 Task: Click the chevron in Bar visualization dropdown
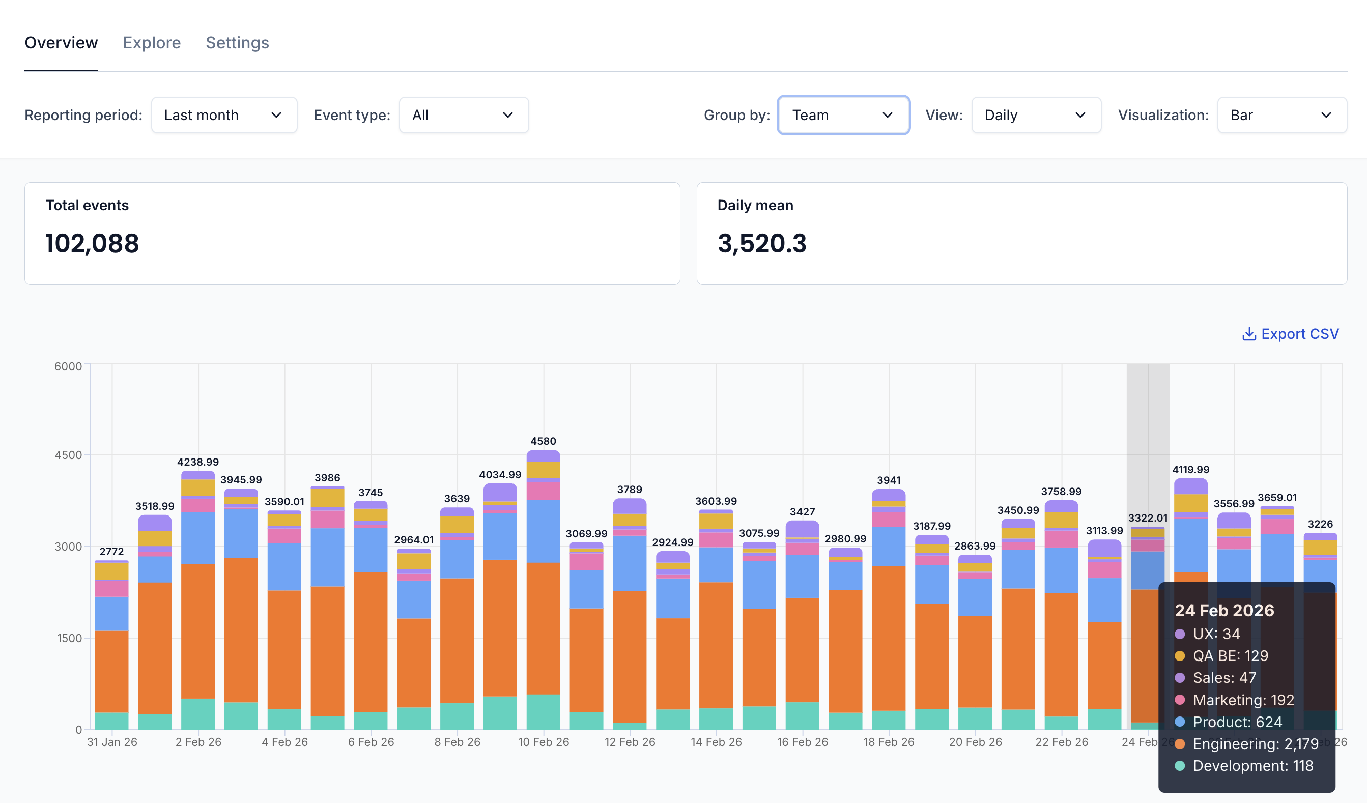1326,115
